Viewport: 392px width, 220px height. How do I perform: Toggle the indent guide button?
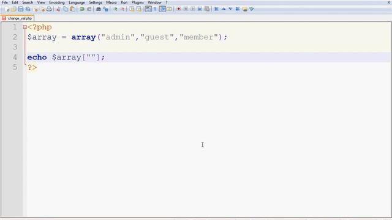[x=162, y=9]
